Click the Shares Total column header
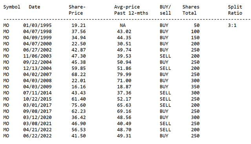251x144 pixels. (191, 10)
